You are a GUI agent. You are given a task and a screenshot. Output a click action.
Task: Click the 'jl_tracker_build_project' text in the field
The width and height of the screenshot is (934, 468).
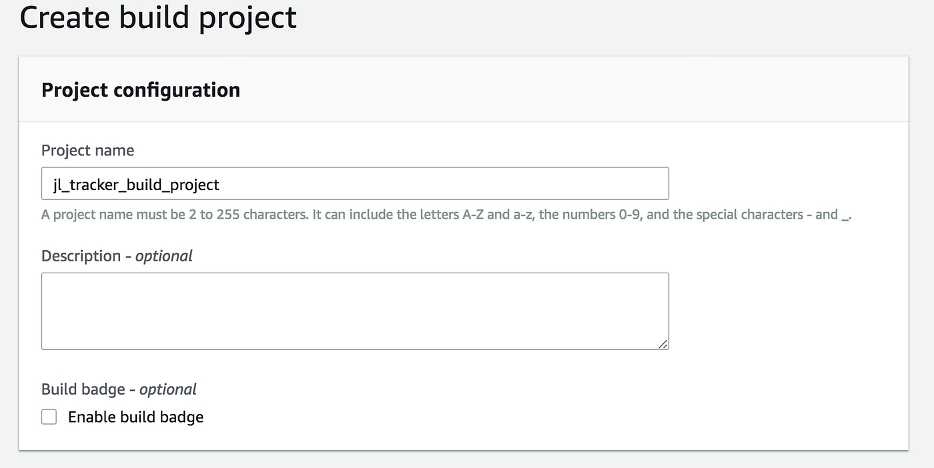(136, 185)
